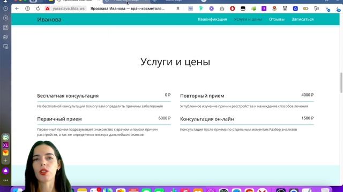Add a new sidebar app with plus

pos(6,161)
